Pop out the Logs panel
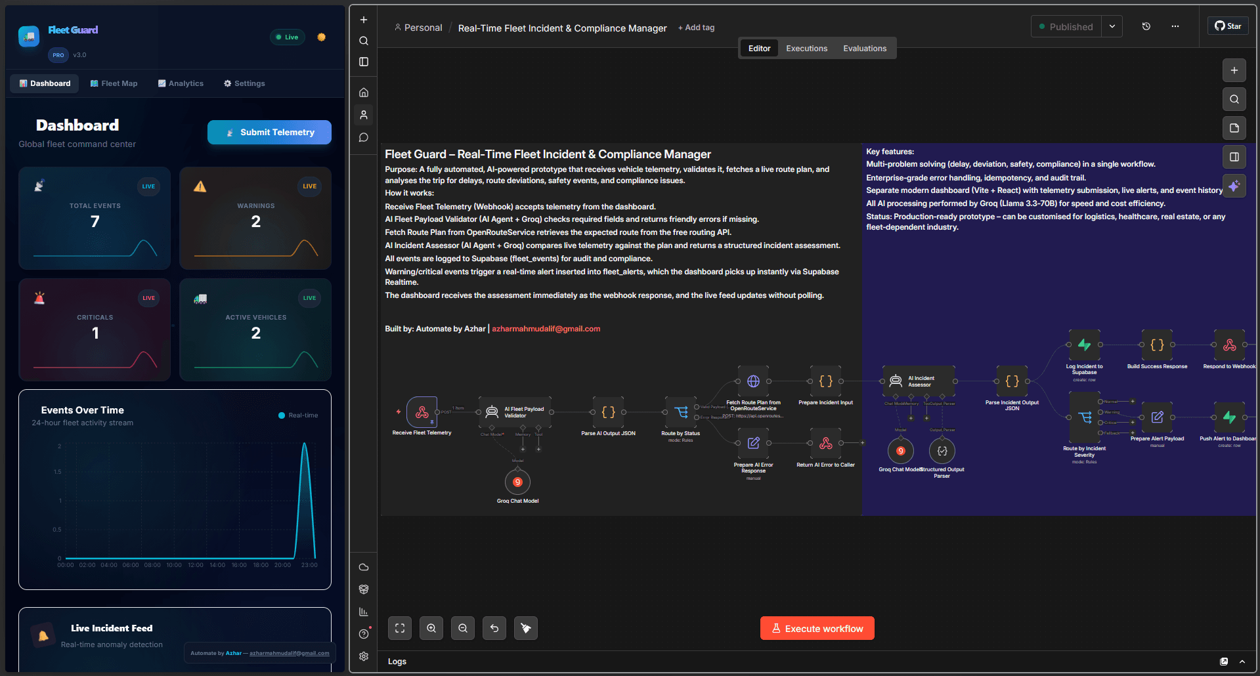Screen dimensions: 1260x676 [x=1224, y=662]
